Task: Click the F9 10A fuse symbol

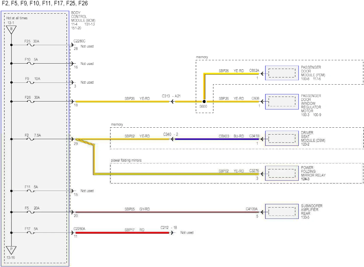Action: point(31,83)
